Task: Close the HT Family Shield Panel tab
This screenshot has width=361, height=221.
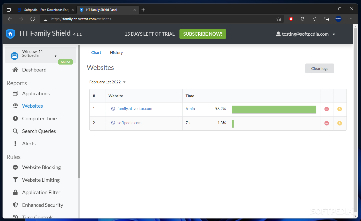Action: 134,10
